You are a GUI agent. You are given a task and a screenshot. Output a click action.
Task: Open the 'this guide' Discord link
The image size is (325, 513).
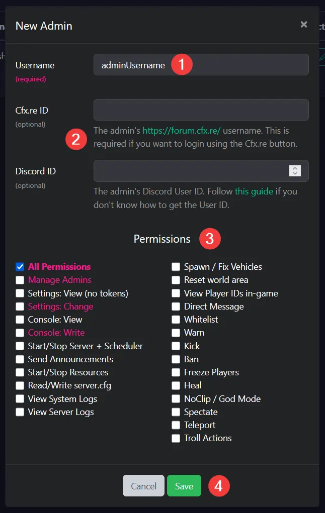point(254,191)
